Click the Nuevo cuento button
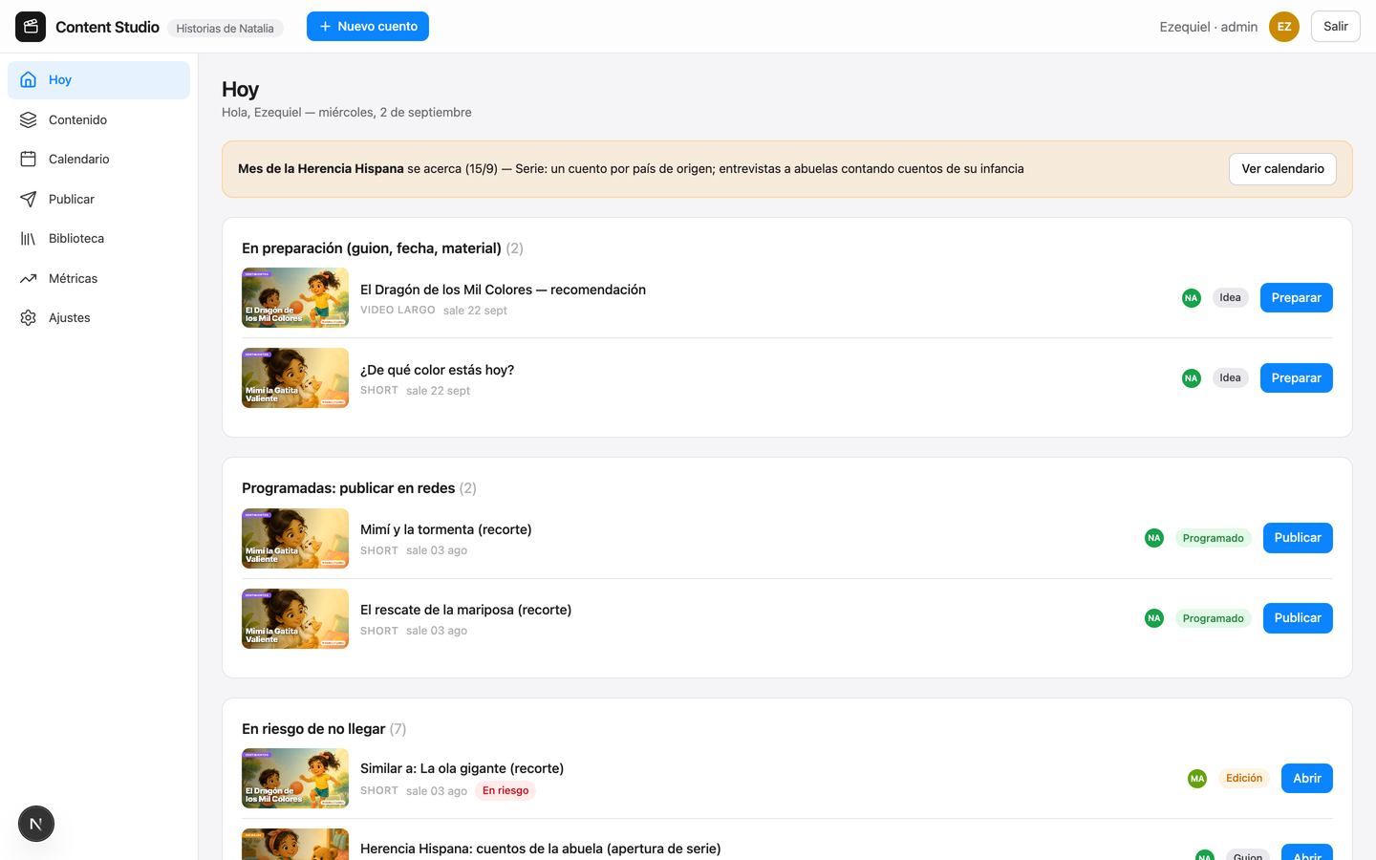 368,27
